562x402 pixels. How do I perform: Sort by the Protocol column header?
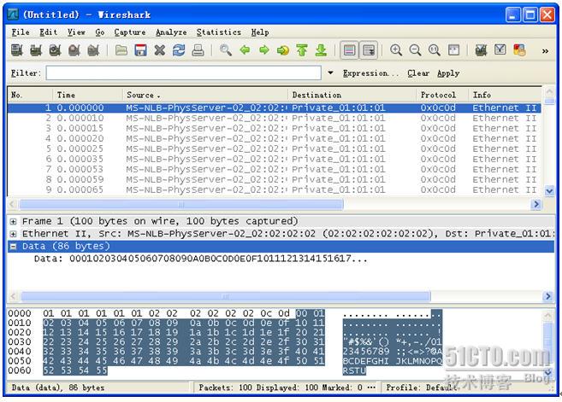point(442,95)
